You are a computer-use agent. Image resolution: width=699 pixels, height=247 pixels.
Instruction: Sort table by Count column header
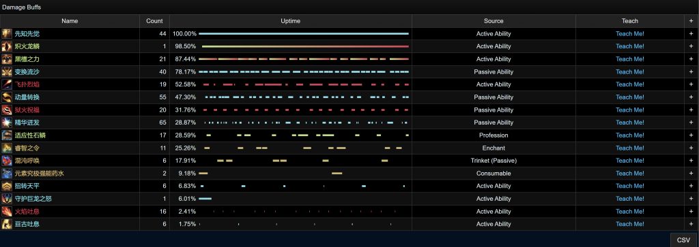(x=154, y=21)
